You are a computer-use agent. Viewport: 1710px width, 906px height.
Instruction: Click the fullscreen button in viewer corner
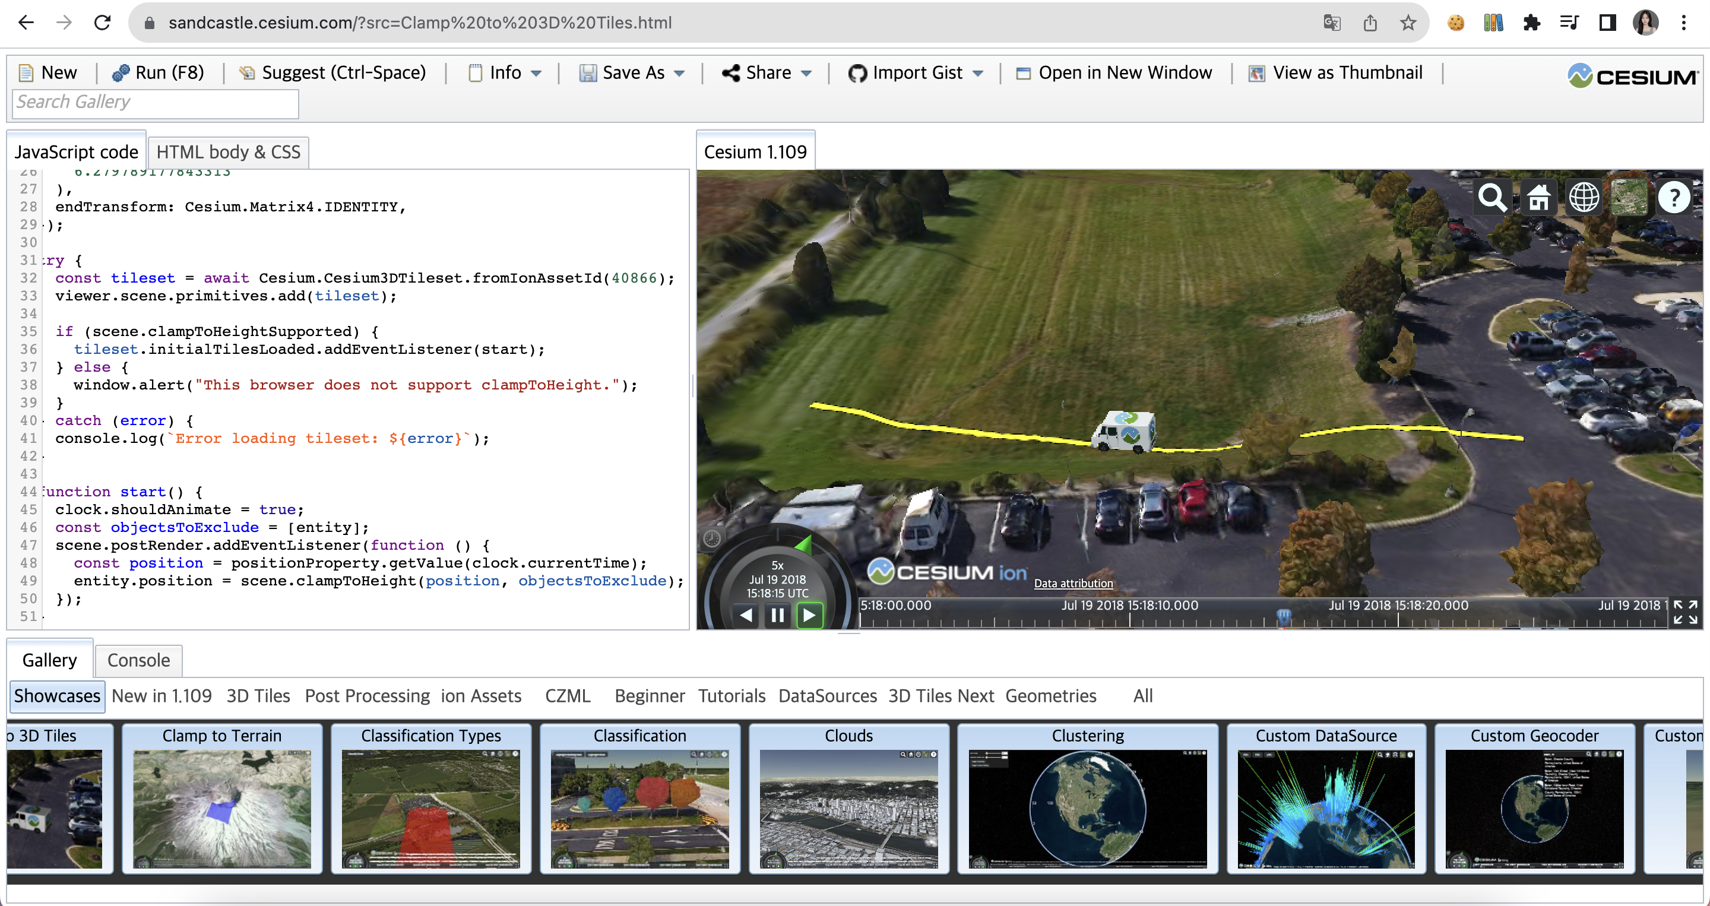tap(1686, 612)
